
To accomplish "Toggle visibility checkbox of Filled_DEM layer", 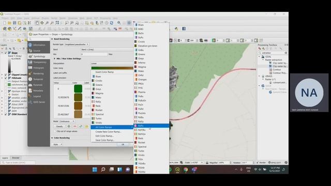I will tap(6, 104).
